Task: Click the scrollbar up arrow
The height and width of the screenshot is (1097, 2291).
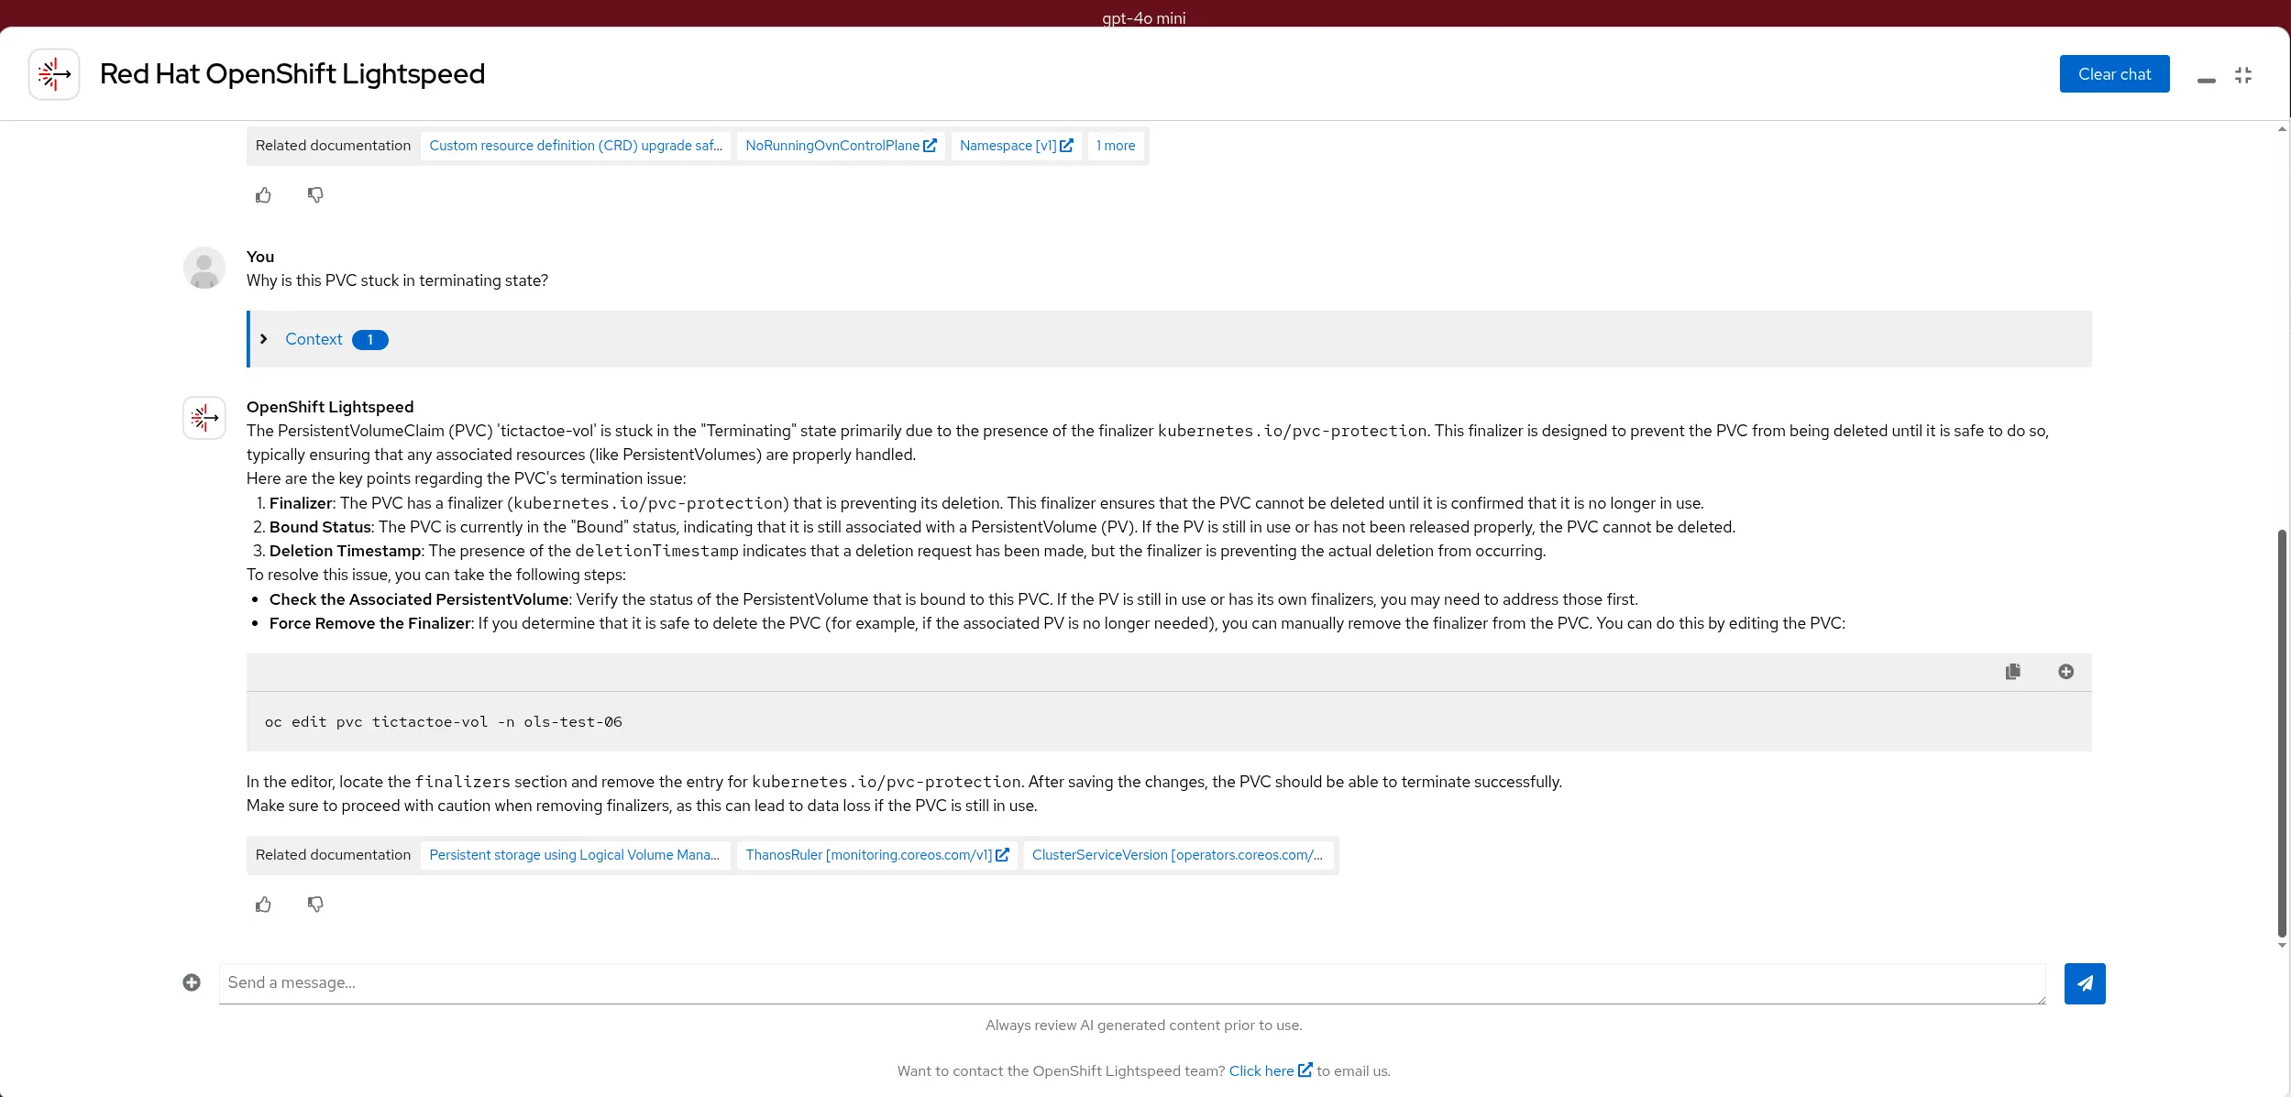Action: [2282, 129]
